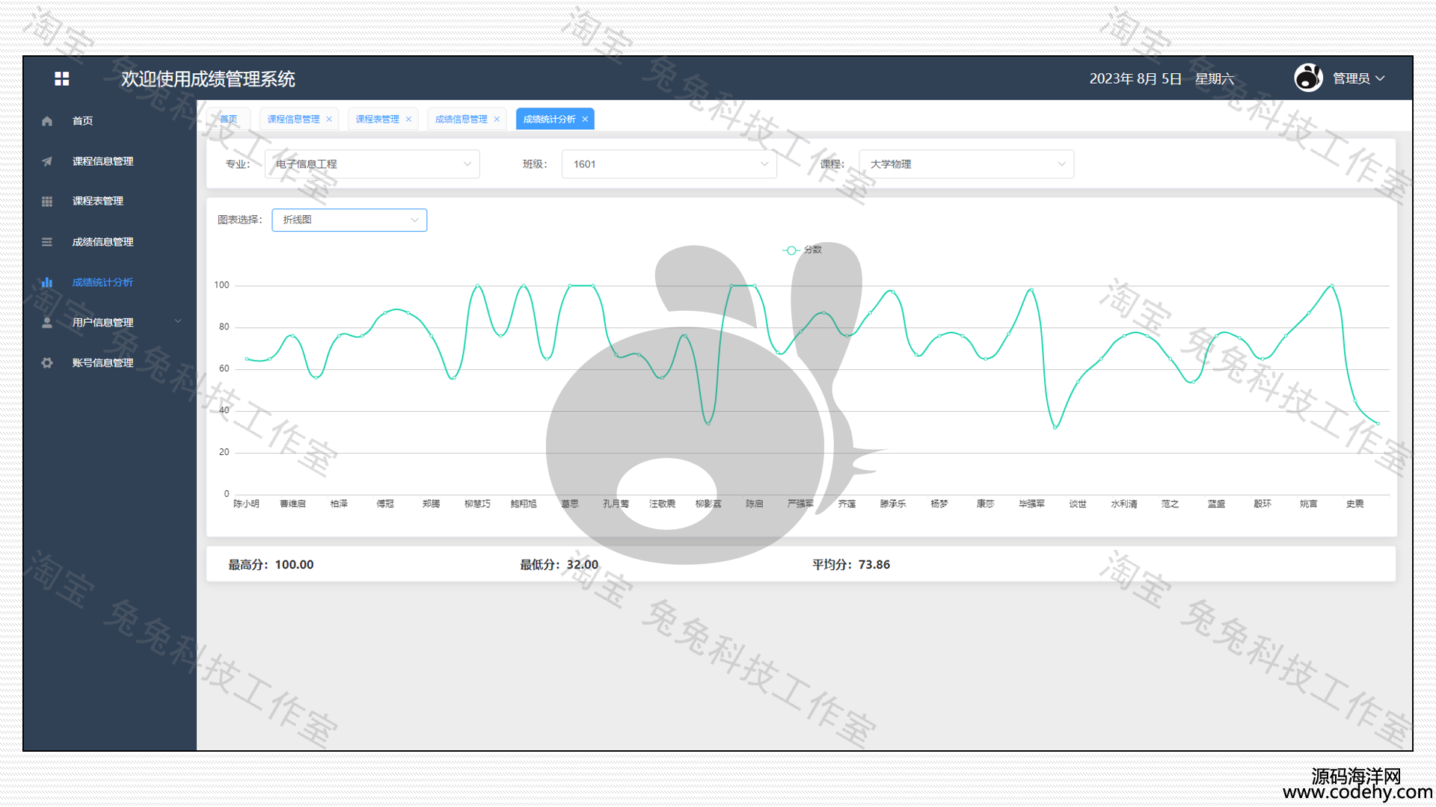Viewport: 1436px width, 807px height.
Task: Click the date 2023年 8月 5日
Action: [x=1135, y=78]
